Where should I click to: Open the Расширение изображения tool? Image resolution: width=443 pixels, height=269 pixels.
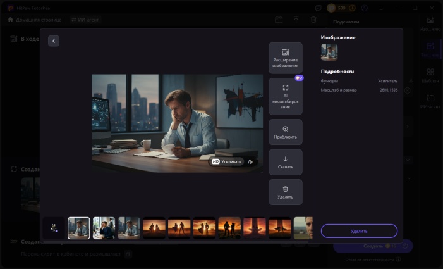point(286,58)
